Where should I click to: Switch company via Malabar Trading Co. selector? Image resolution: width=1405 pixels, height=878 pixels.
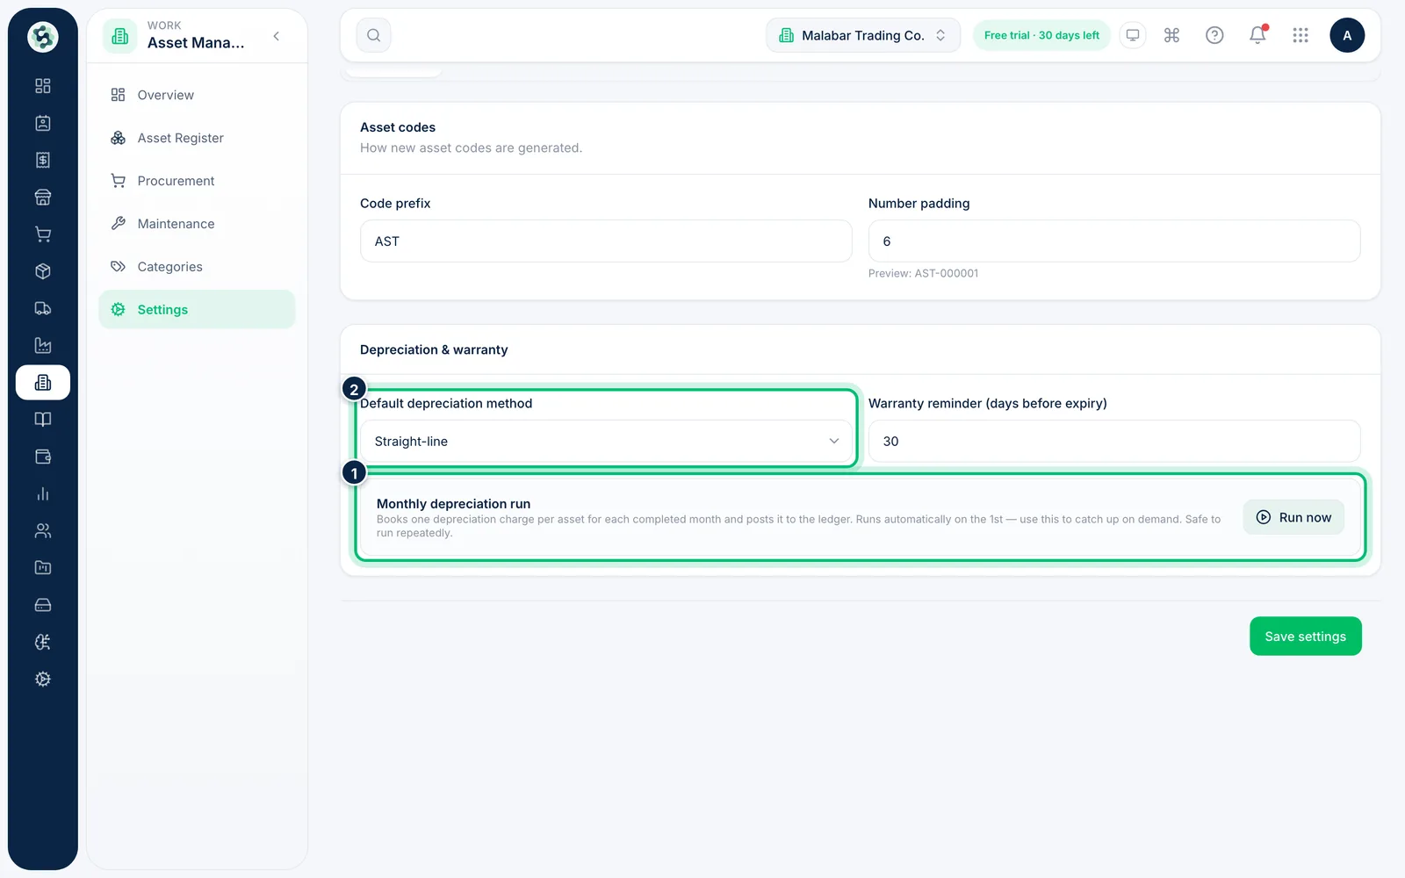[863, 35]
